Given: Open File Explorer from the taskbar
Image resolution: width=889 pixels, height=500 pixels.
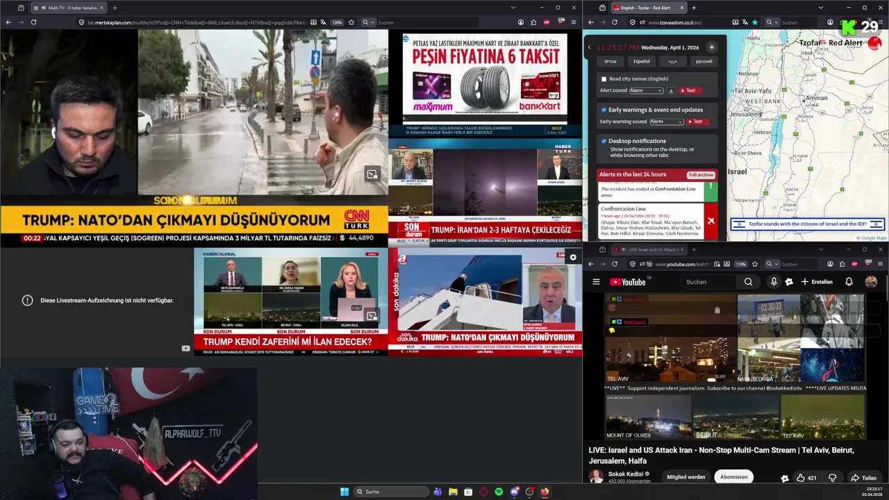Looking at the screenshot, I should tap(453, 492).
